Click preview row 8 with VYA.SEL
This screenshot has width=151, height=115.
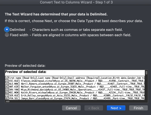[x=75, y=98]
